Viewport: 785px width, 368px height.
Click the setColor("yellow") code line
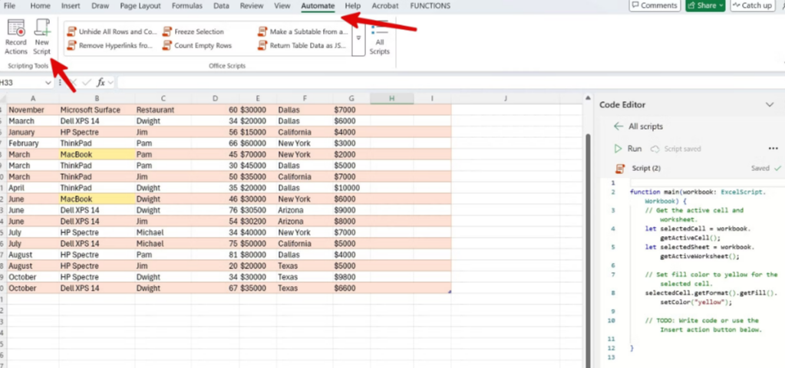(696, 302)
